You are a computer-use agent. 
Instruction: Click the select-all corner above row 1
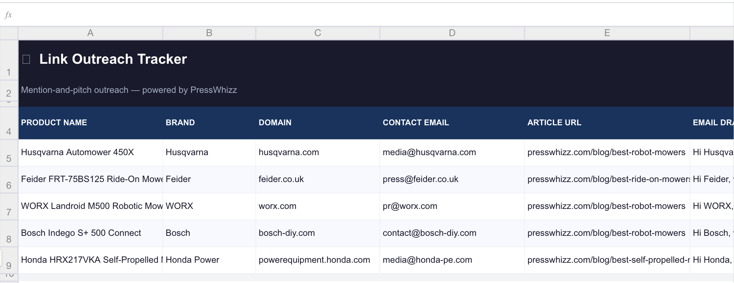pyautogui.click(x=9, y=33)
